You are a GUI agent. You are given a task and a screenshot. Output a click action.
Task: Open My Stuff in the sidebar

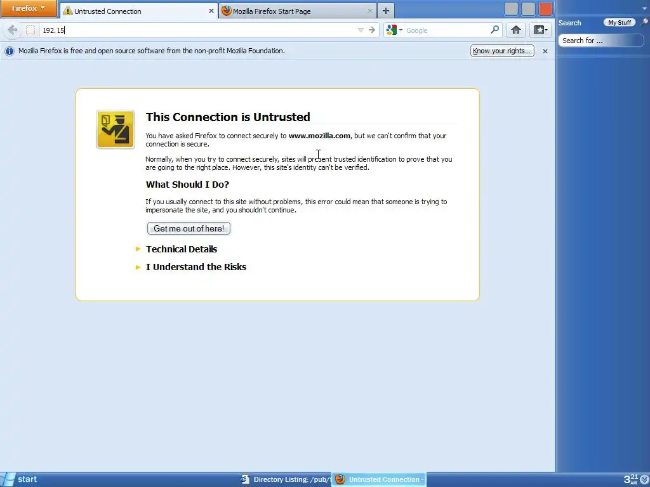(x=620, y=23)
